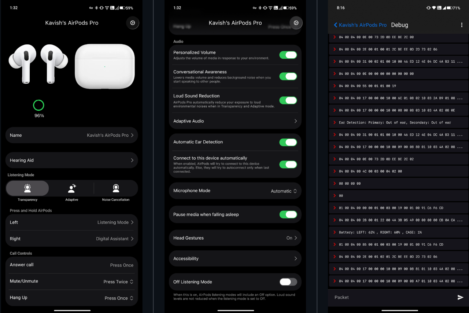The height and width of the screenshot is (313, 469).
Task: Open the Microphone Mode Automatic dropdown
Action: pos(284,191)
